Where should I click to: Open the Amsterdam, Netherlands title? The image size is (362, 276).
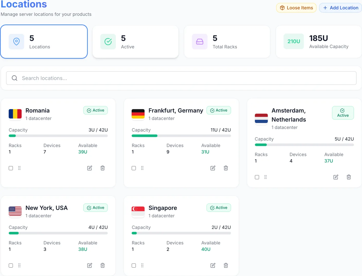pos(289,115)
